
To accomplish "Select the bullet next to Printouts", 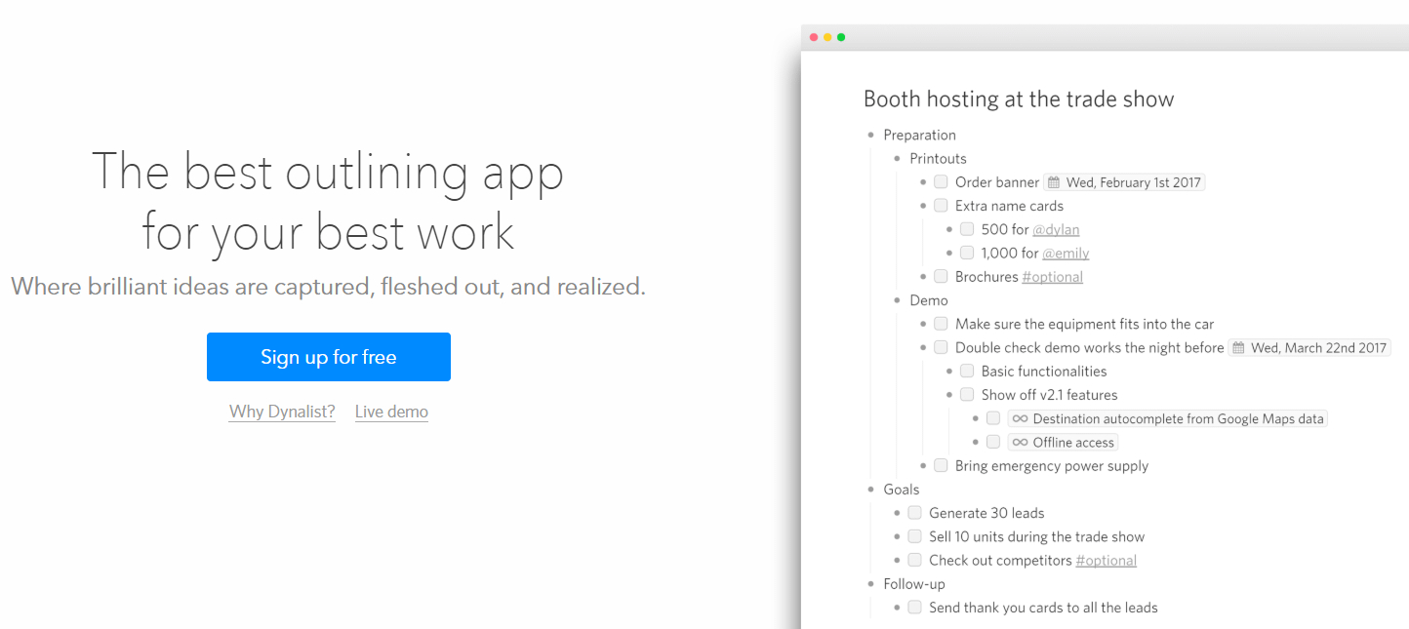I will [898, 158].
